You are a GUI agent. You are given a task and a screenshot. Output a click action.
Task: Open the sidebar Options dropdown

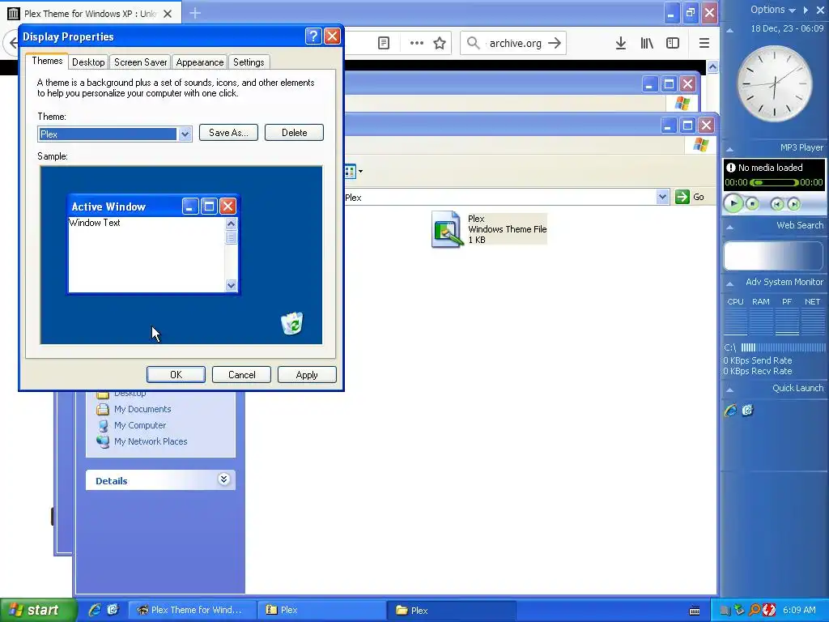click(x=773, y=10)
